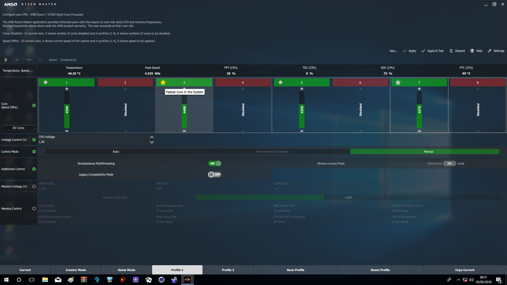
Task: Click the yellow star on core 3
Action: coord(163,82)
